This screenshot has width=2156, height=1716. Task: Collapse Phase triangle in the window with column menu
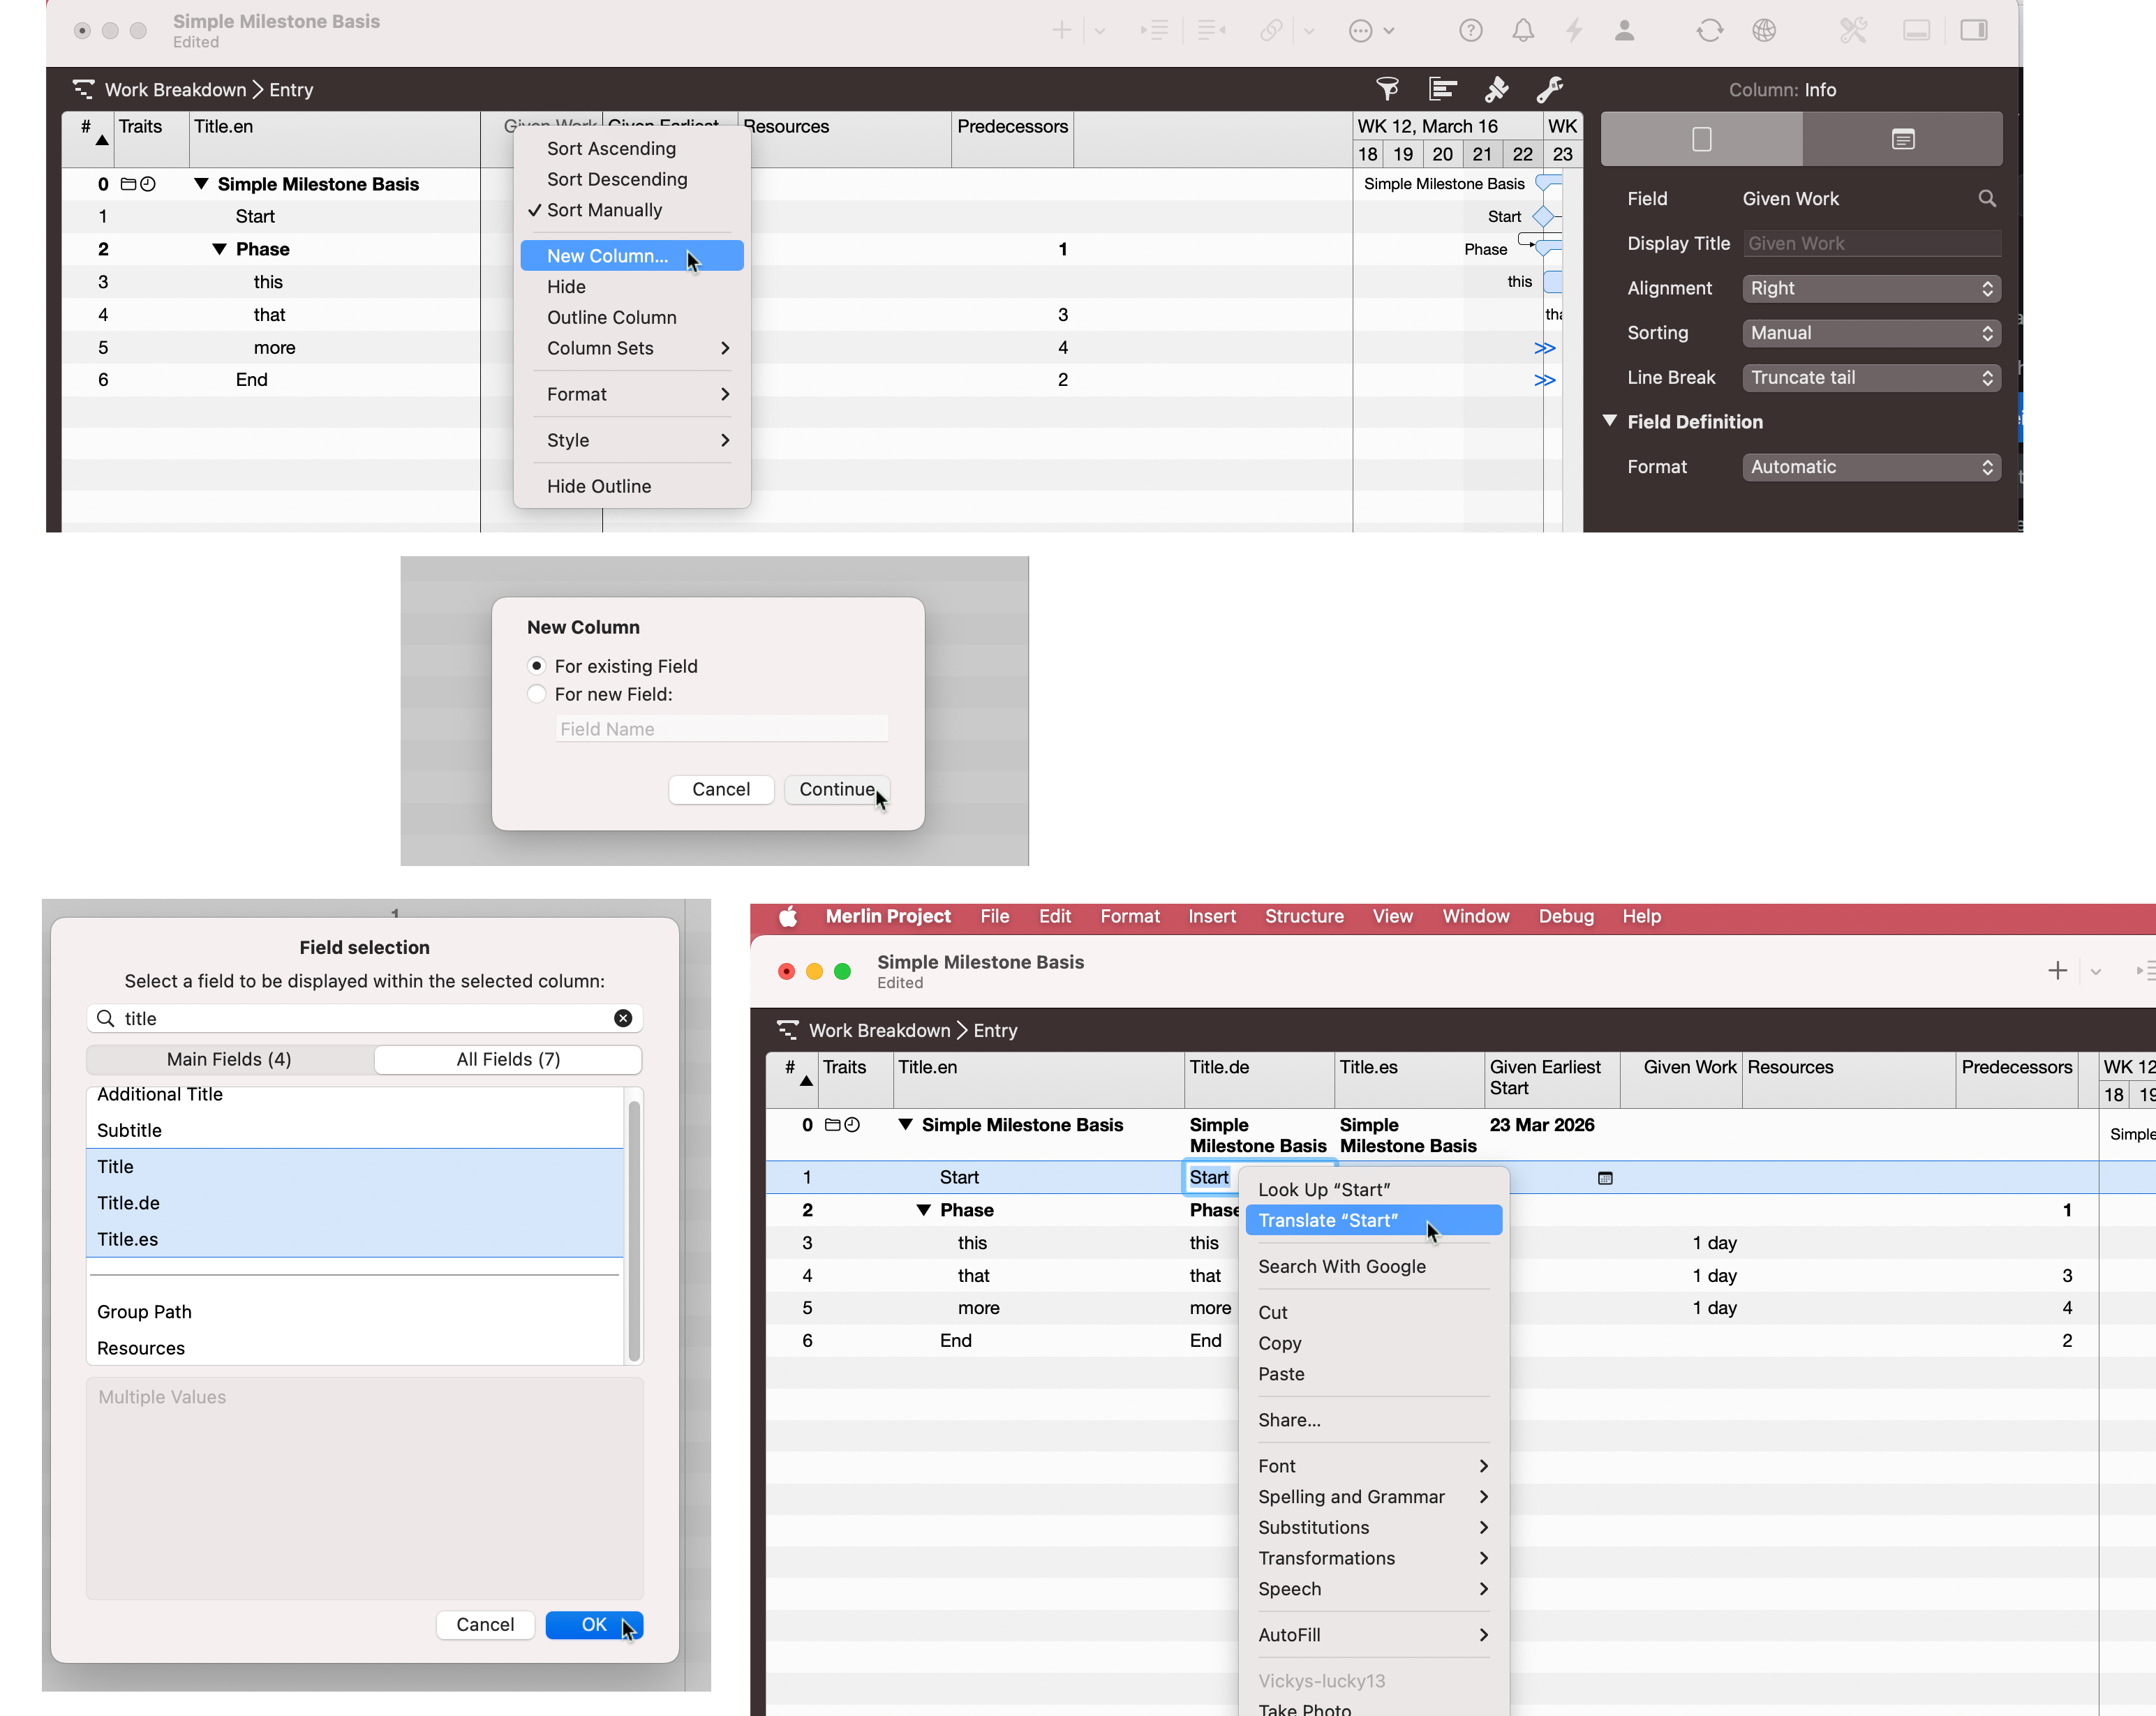(x=219, y=249)
